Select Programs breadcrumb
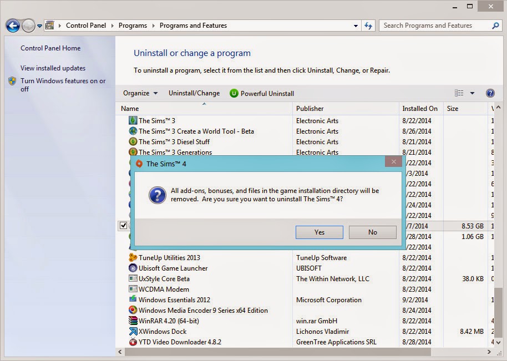 (x=133, y=26)
